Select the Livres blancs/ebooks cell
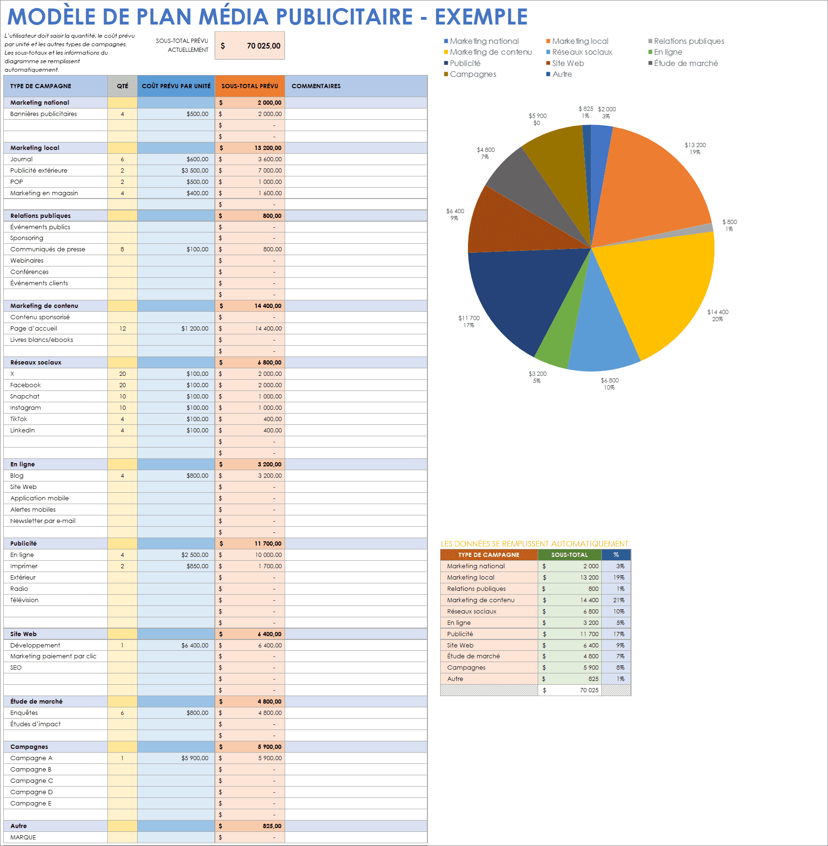This screenshot has width=828, height=846. (56, 340)
